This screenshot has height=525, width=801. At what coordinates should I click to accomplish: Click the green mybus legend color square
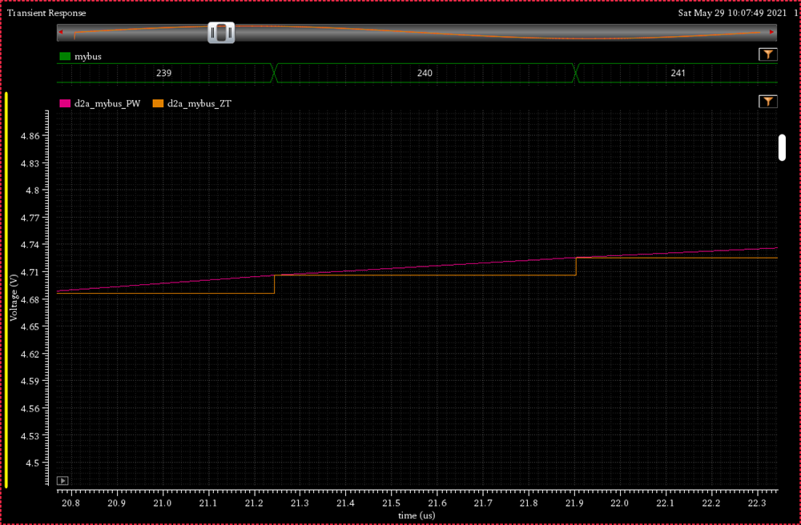click(65, 57)
